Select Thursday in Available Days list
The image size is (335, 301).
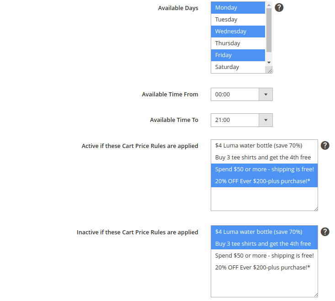[x=238, y=43]
